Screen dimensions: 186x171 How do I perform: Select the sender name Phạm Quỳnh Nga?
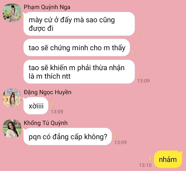pyautogui.click(x=47, y=7)
